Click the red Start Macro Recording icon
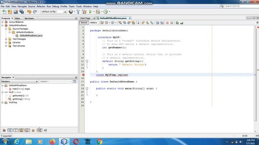259x145 pixels. [167, 23]
